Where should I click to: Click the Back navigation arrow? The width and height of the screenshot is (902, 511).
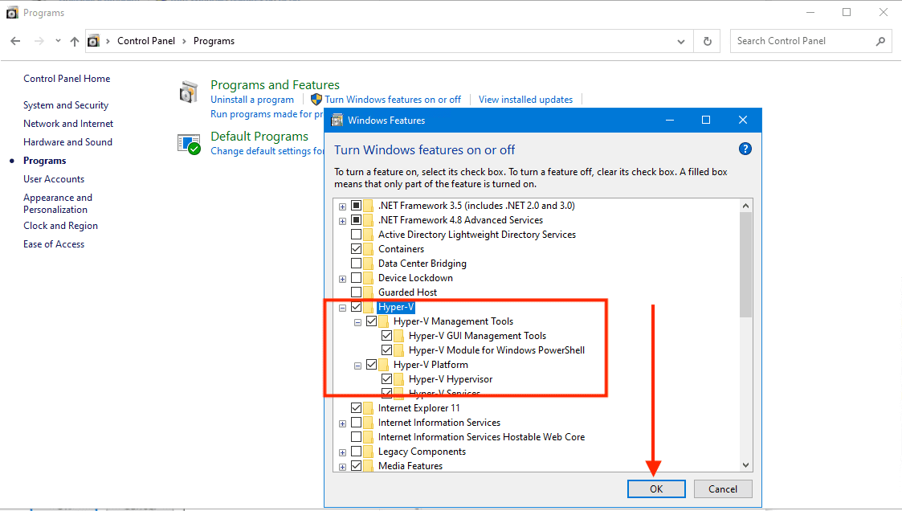[x=15, y=41]
